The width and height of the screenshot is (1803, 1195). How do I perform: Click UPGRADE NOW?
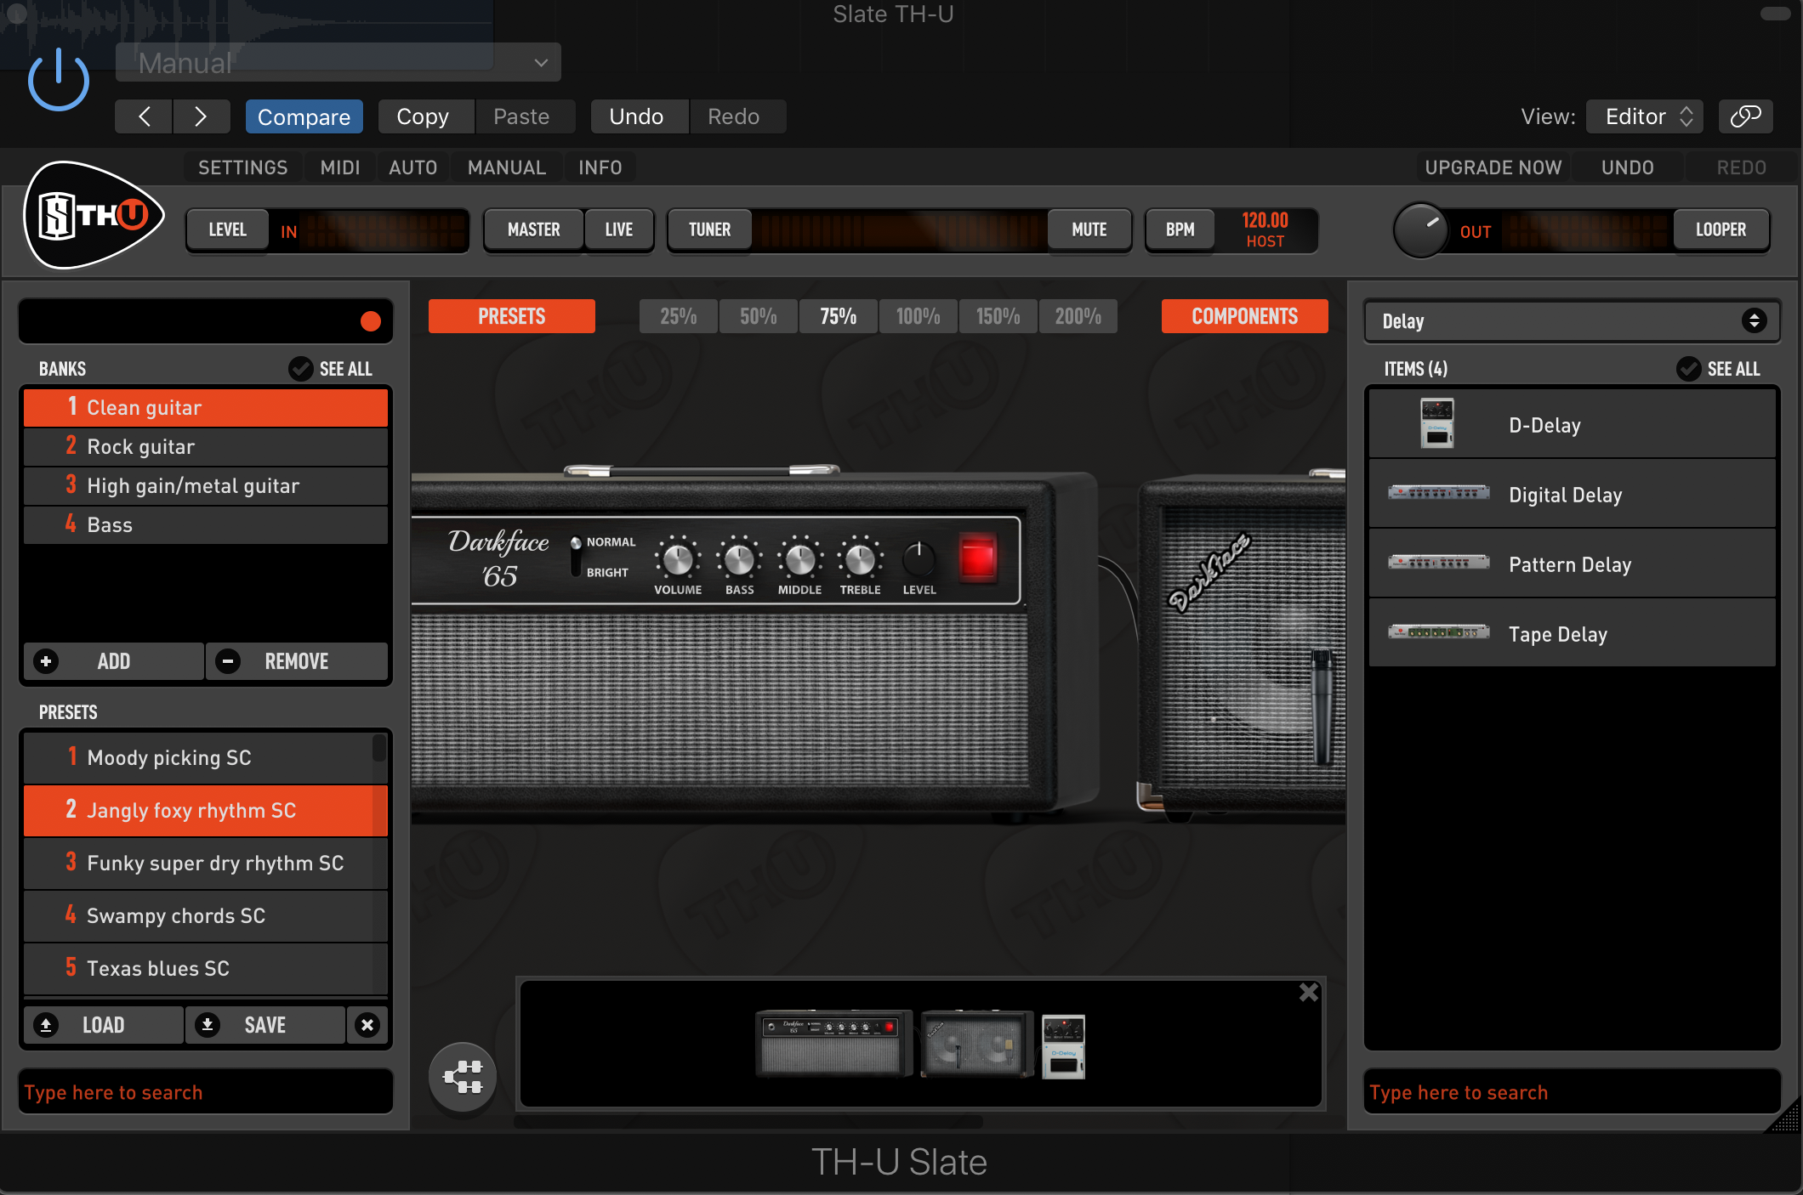1493,167
